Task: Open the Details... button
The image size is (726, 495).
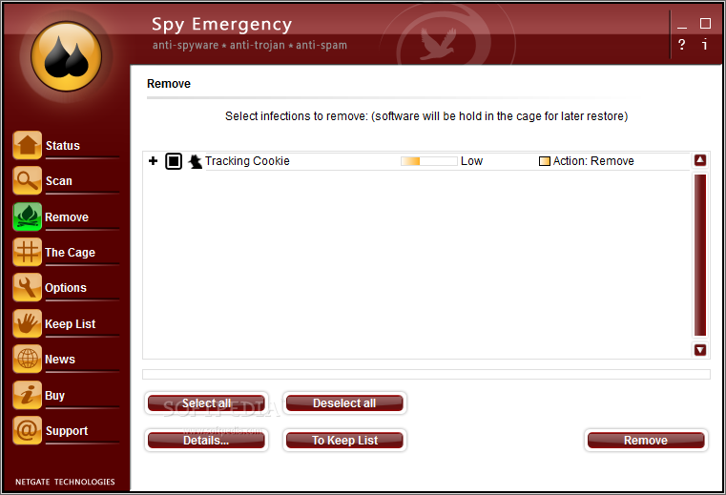Action: pyautogui.click(x=206, y=440)
